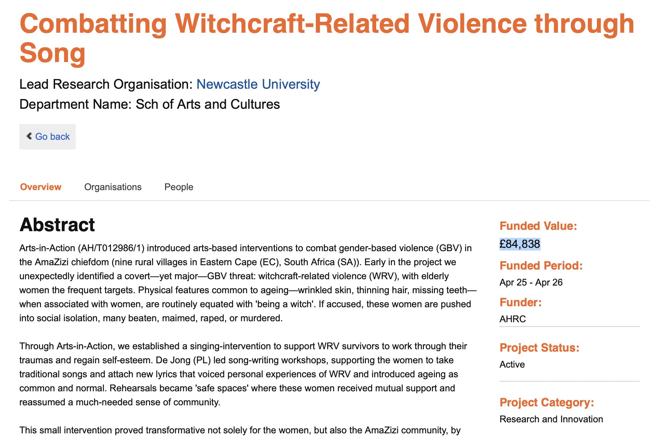The image size is (657, 439).
Task: Click the Active status value
Action: pyautogui.click(x=512, y=364)
